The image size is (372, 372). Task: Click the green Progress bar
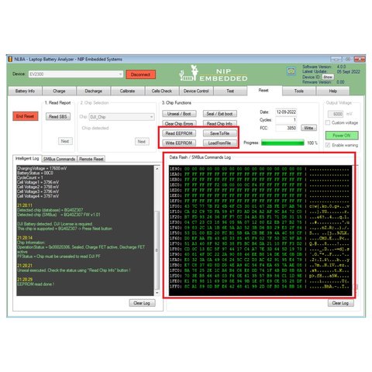point(283,143)
